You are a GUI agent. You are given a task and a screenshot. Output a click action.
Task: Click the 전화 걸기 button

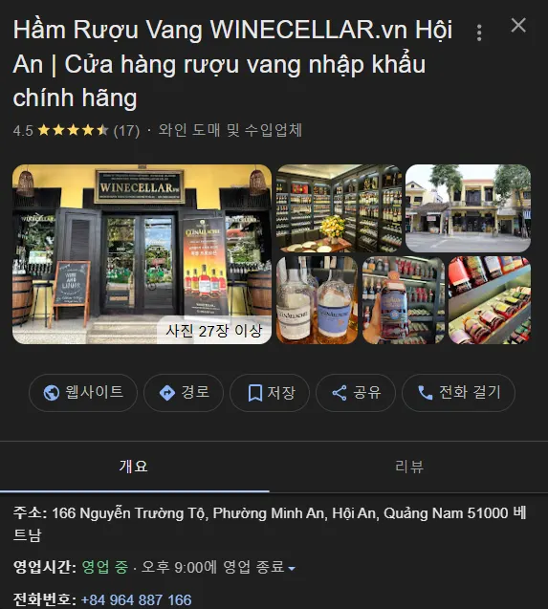[458, 393]
